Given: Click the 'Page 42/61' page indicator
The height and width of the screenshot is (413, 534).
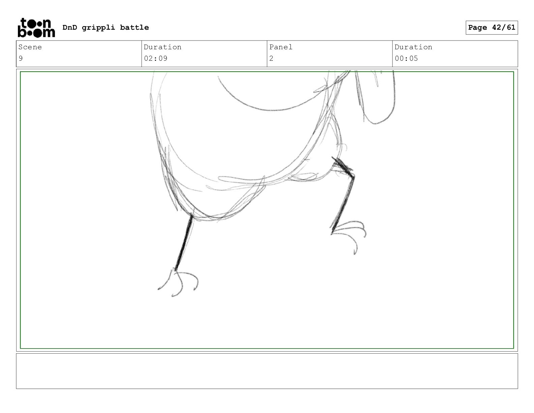Looking at the screenshot, I should [x=492, y=27].
